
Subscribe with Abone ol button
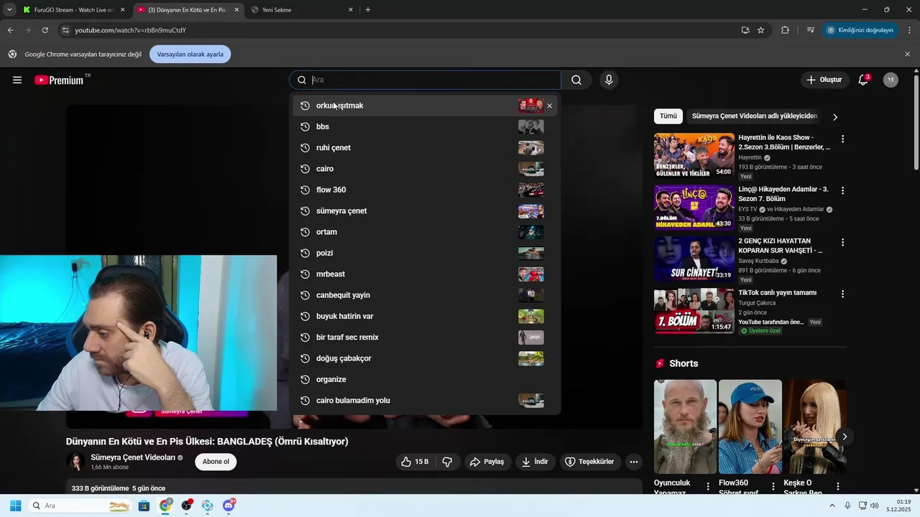click(x=216, y=462)
